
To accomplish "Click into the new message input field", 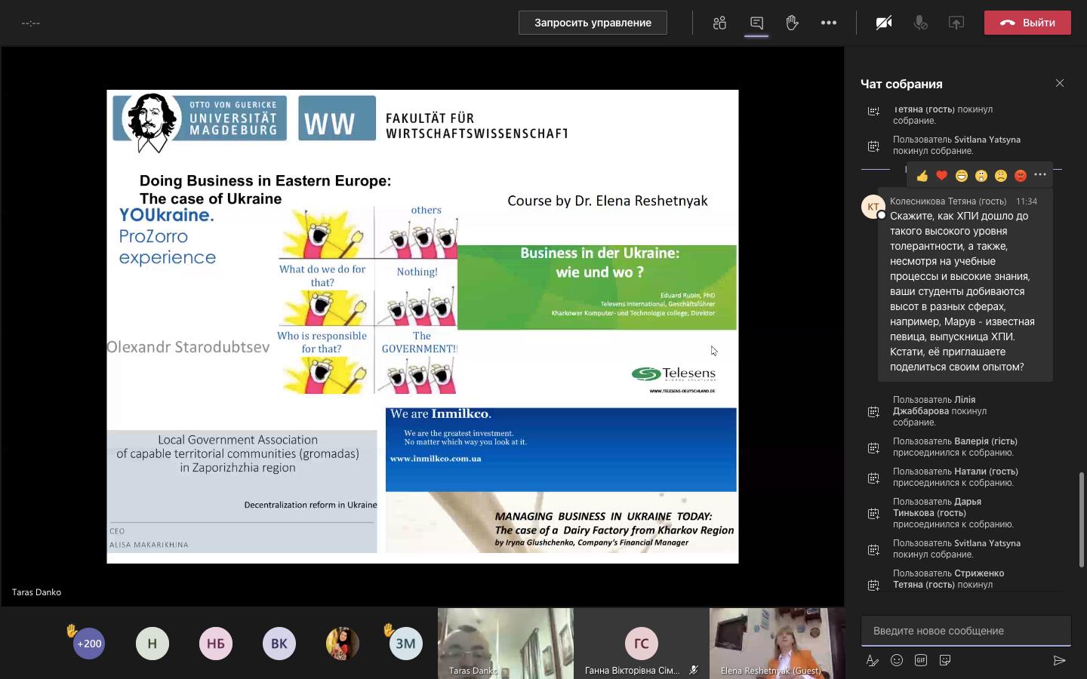I will [966, 631].
